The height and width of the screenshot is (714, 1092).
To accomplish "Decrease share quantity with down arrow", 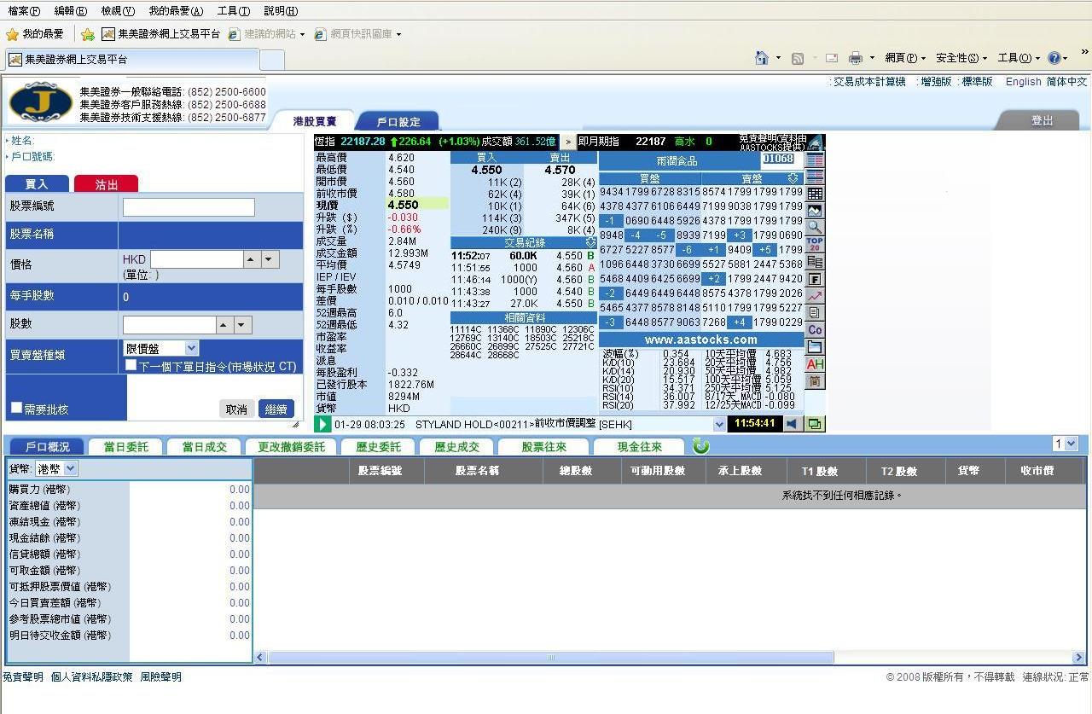I will tap(243, 325).
